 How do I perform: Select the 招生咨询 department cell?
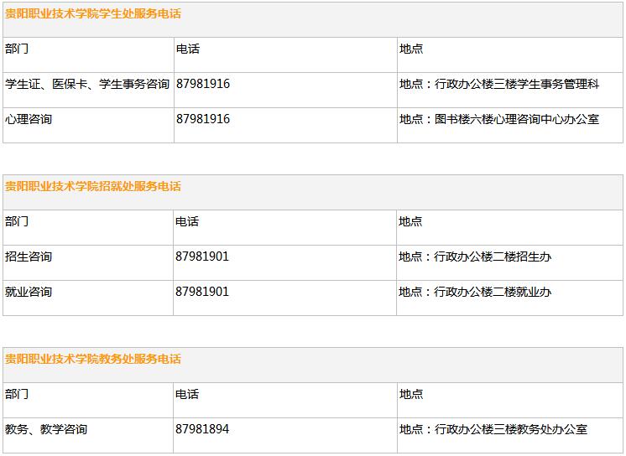click(29, 257)
